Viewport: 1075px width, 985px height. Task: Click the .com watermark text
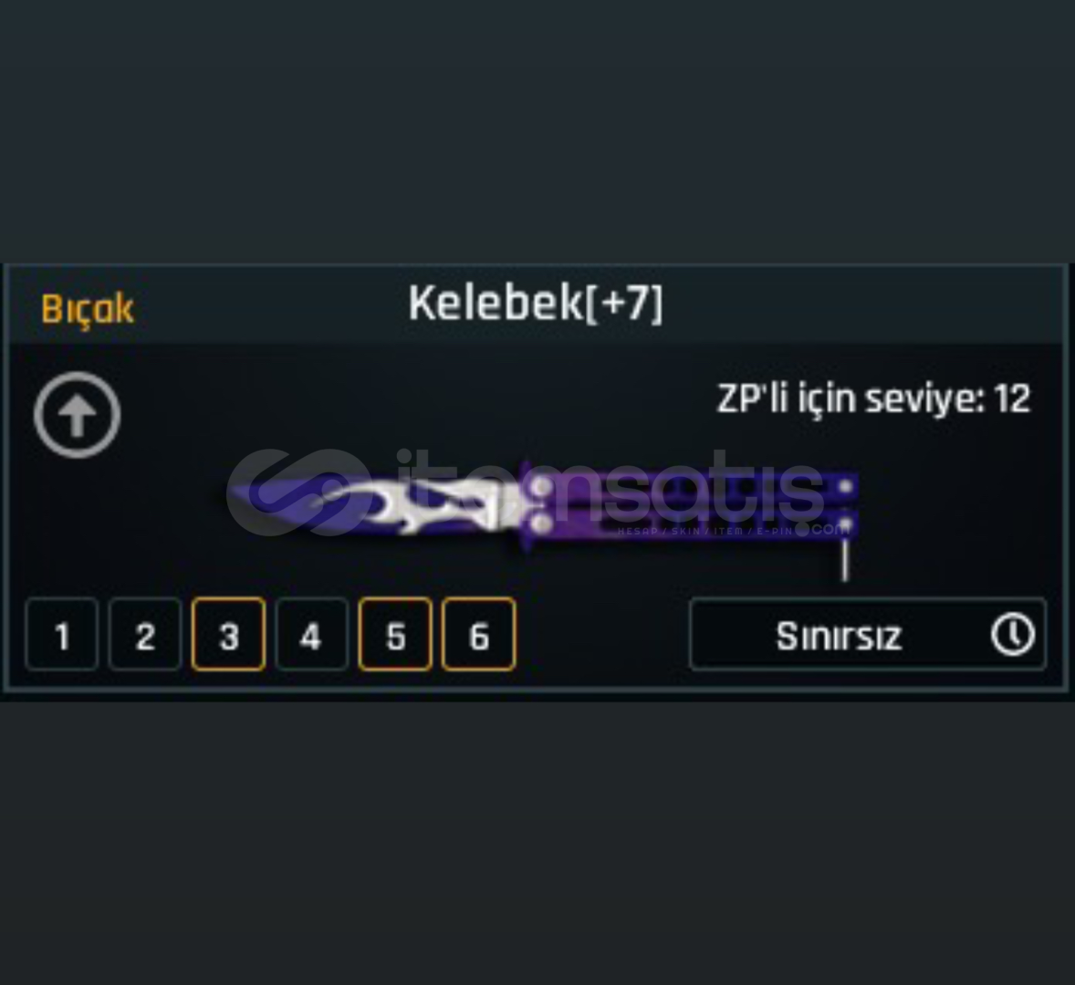click(823, 529)
